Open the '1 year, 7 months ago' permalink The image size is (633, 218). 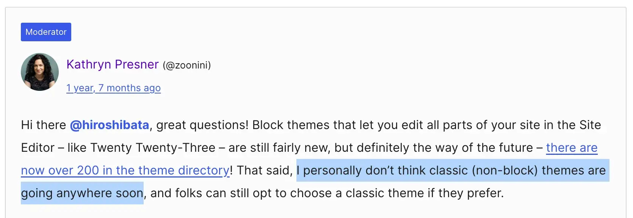click(113, 88)
